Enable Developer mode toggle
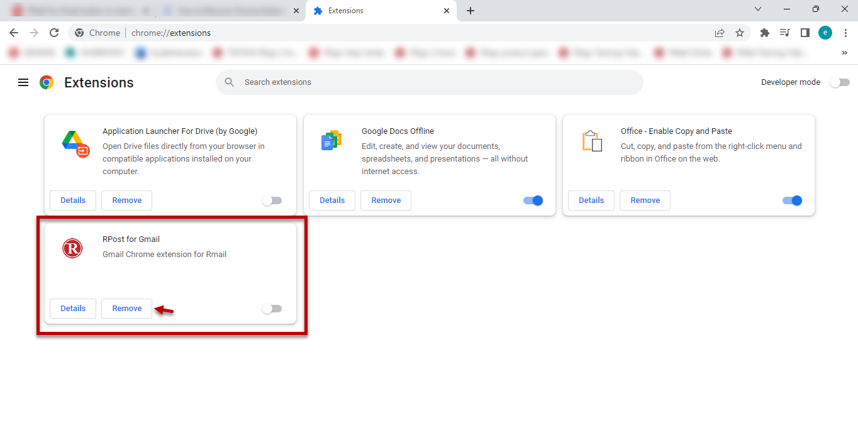 coord(839,82)
